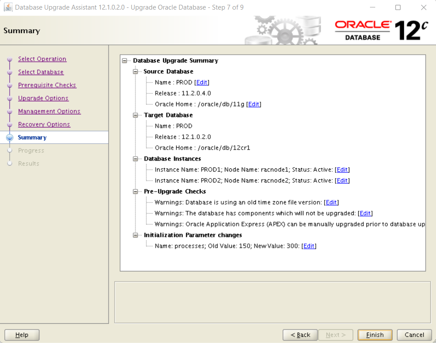Select the Oracle Application Express warning row
Viewport: 436px width, 343px height.
(x=290, y=224)
